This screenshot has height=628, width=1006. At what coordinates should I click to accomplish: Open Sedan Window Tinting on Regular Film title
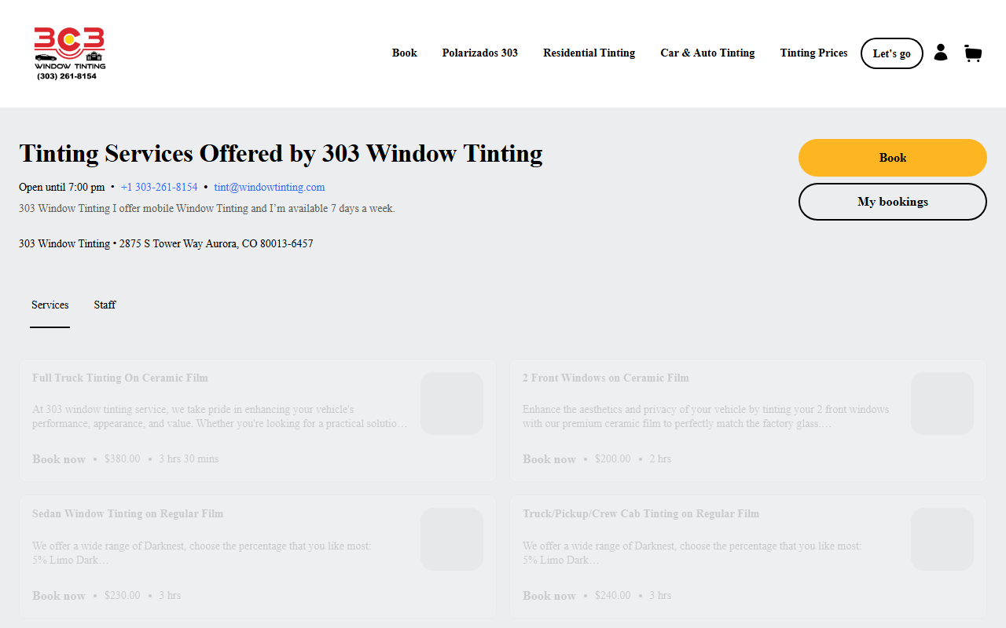click(x=128, y=513)
